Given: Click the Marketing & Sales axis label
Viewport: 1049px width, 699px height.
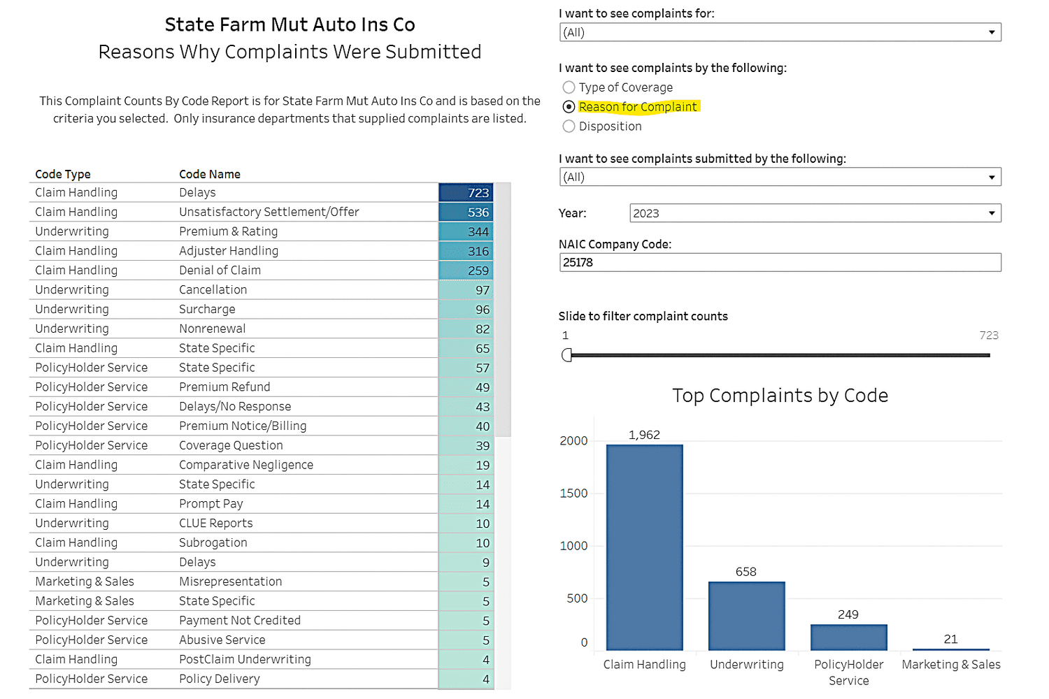Looking at the screenshot, I should [951, 664].
